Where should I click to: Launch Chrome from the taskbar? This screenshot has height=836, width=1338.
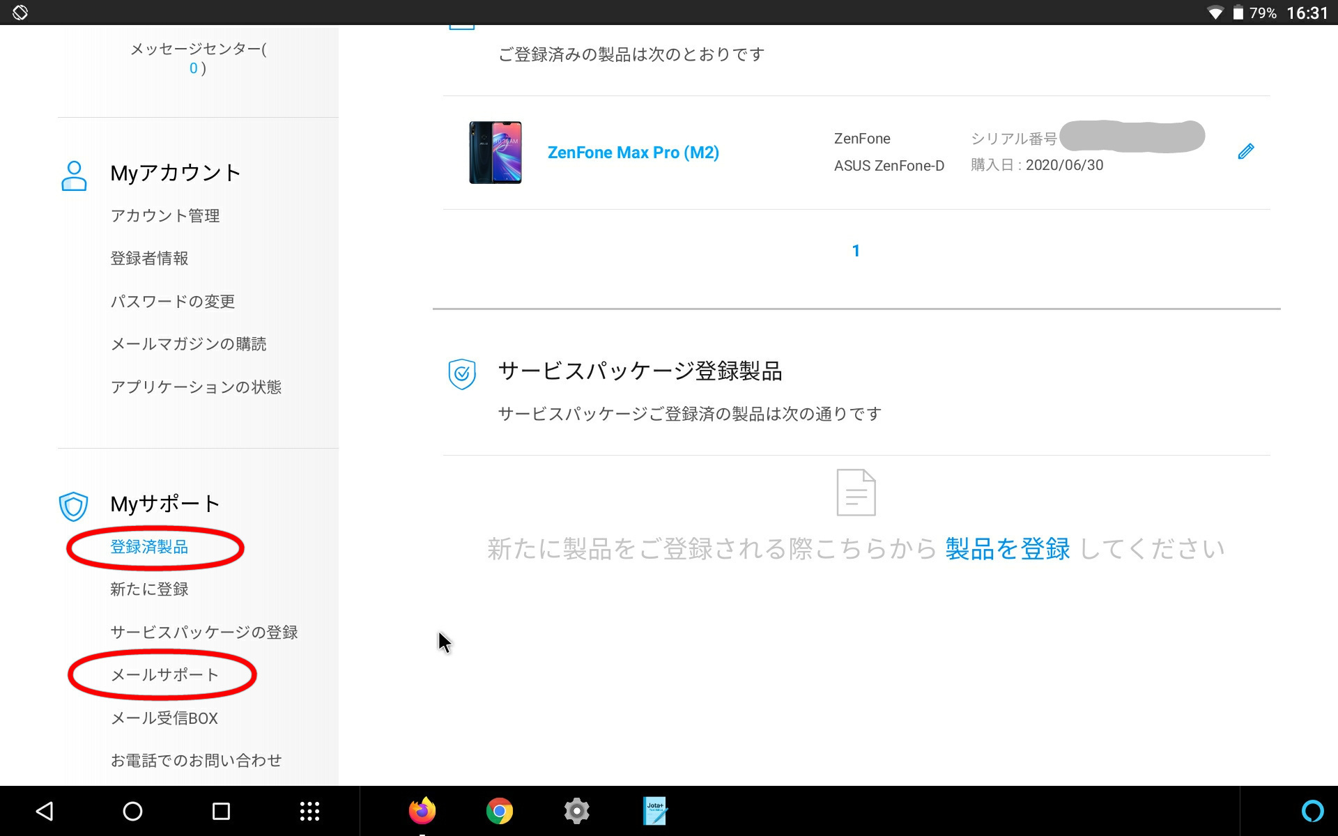pos(500,811)
